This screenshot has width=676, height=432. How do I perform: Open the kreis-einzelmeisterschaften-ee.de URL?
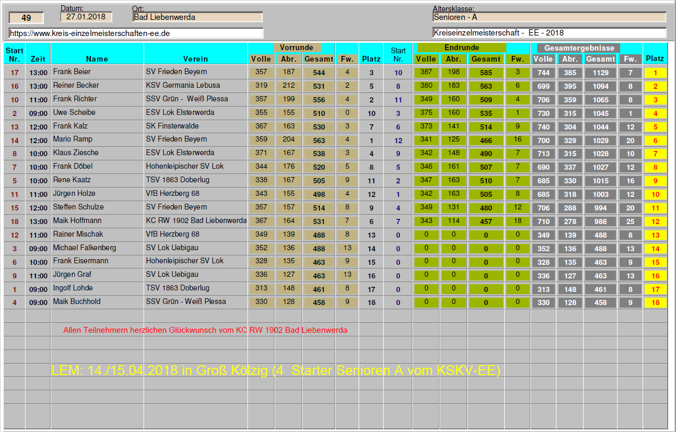click(136, 33)
